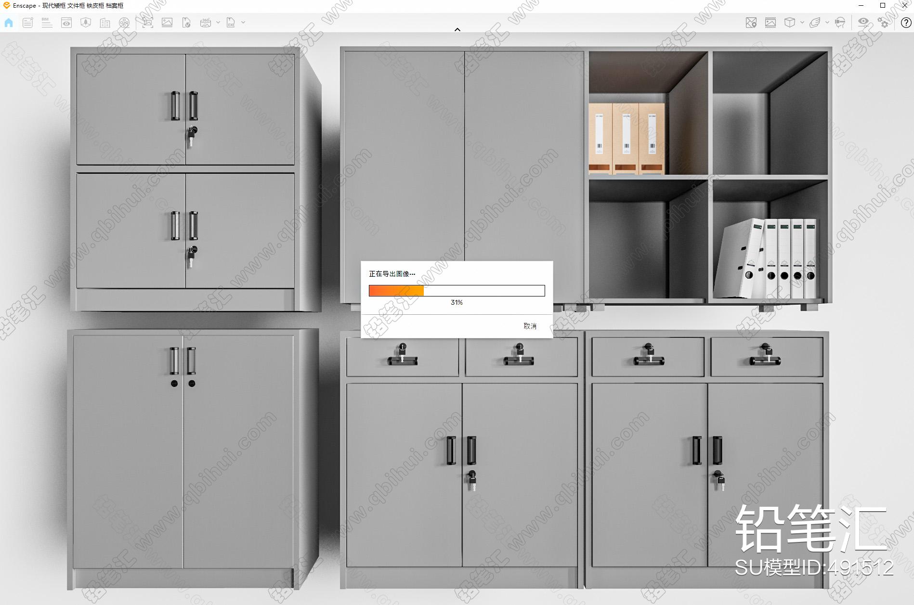Close the Enscape window
Screen dimensions: 914x605
click(x=904, y=6)
